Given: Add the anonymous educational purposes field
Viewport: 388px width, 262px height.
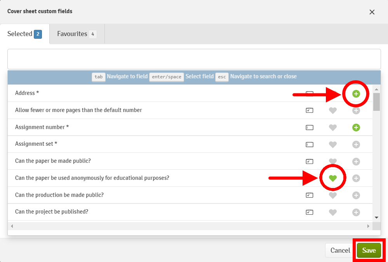Looking at the screenshot, I should 356,178.
